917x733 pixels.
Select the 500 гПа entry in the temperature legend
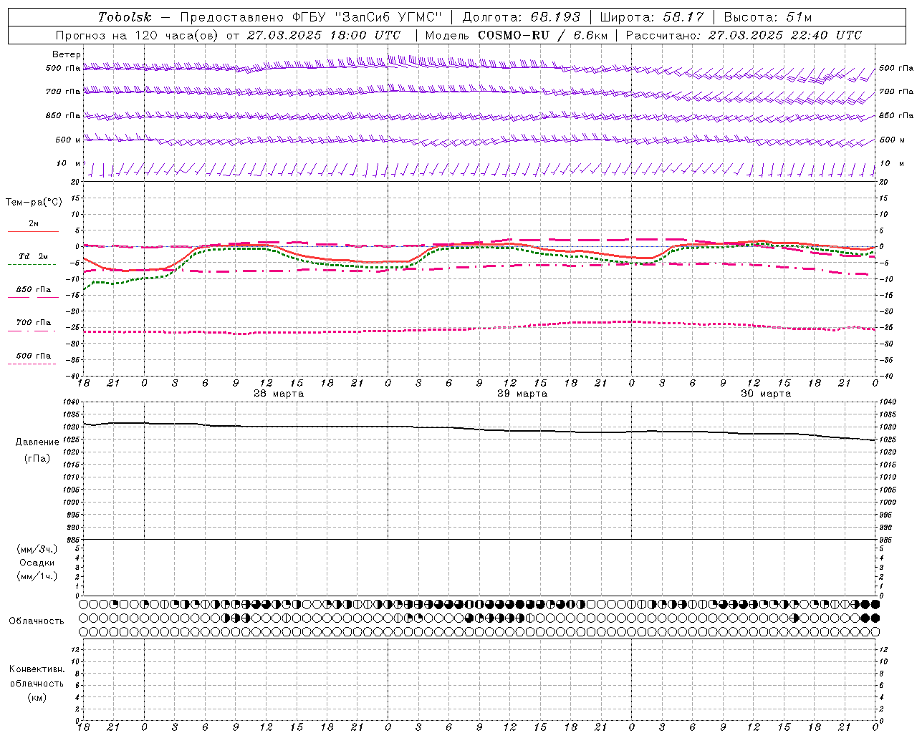34,356
